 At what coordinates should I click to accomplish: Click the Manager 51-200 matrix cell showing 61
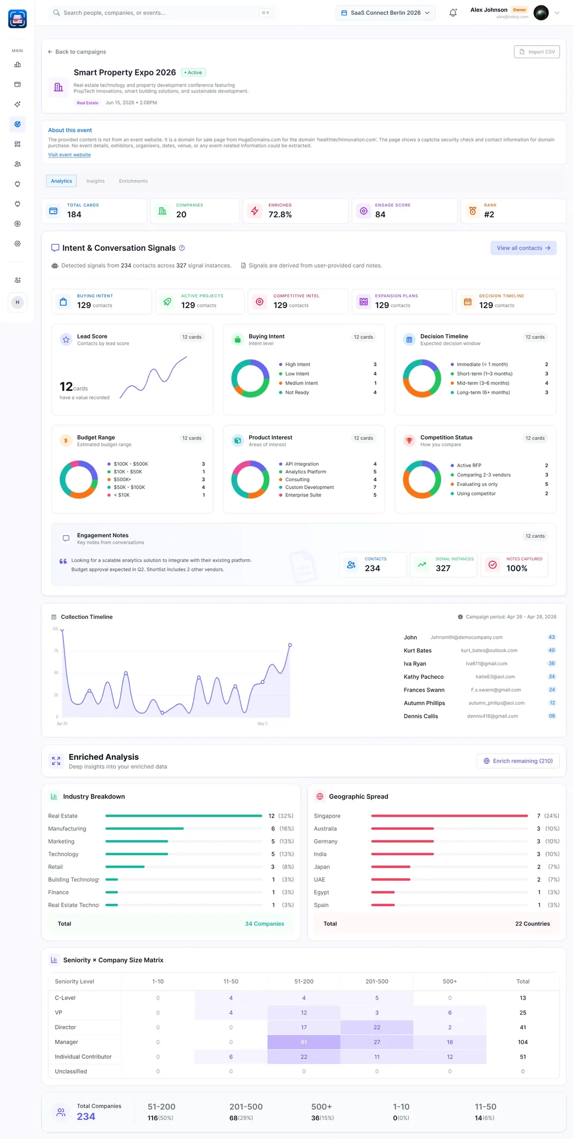point(304,1042)
